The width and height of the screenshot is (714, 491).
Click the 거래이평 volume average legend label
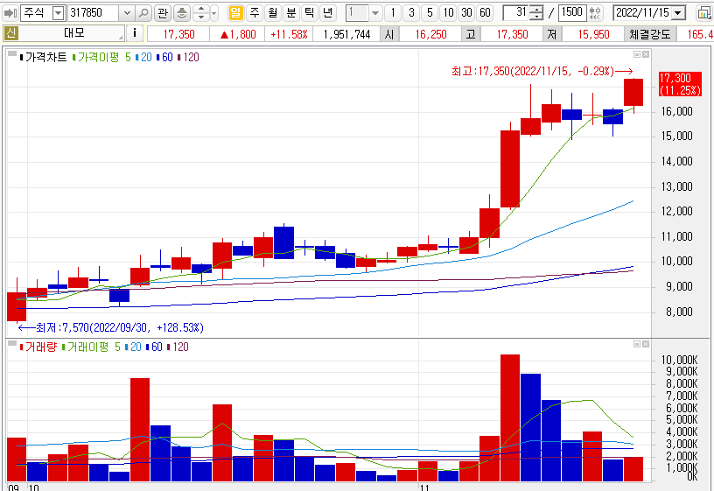[x=87, y=347]
